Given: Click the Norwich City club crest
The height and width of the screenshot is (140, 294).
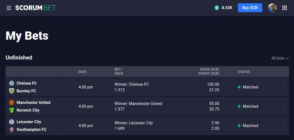Looking at the screenshot, I should tap(12, 110).
